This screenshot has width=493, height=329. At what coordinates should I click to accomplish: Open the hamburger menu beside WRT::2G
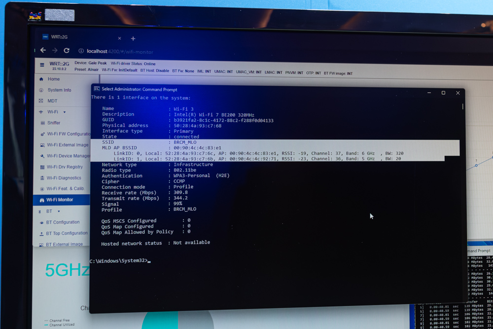[42, 65]
